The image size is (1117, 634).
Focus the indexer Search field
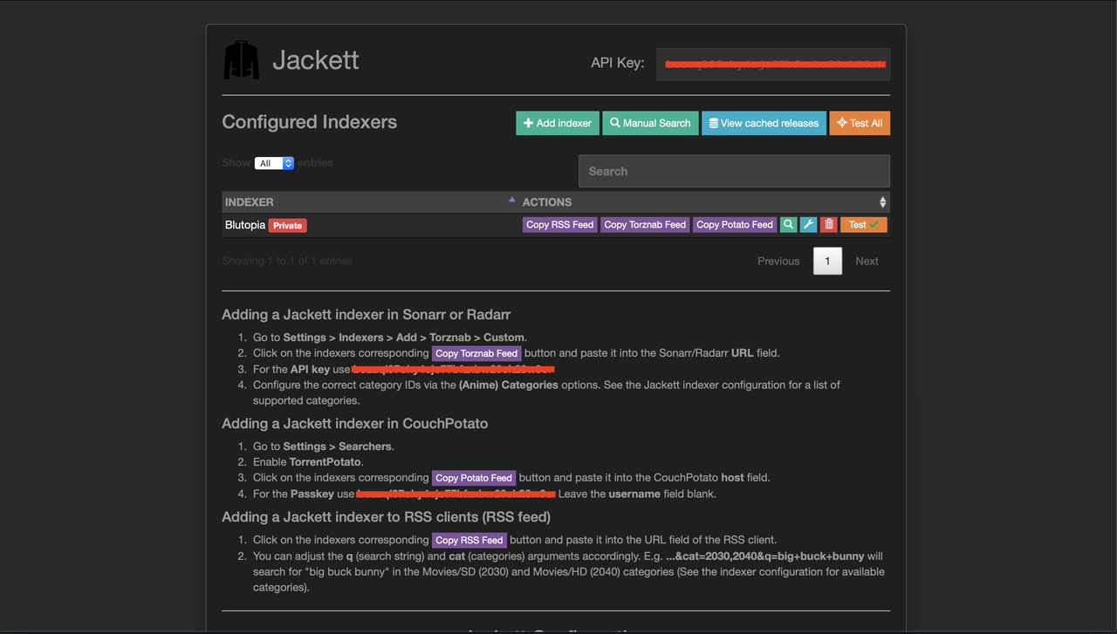pyautogui.click(x=734, y=171)
